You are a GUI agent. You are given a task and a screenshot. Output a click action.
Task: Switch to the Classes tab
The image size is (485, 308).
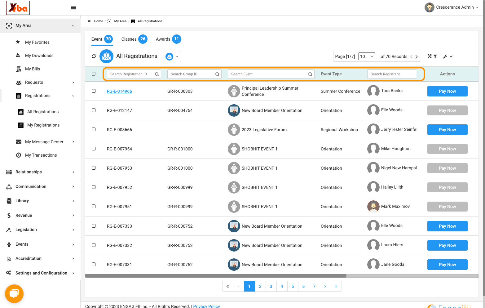[x=134, y=39]
